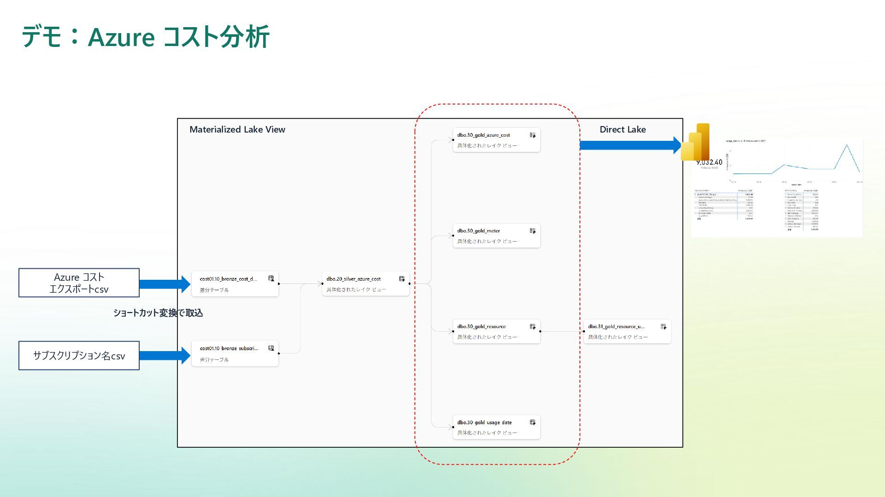Click table icon on dbo.31_gold_resource_u... node

coord(664,327)
